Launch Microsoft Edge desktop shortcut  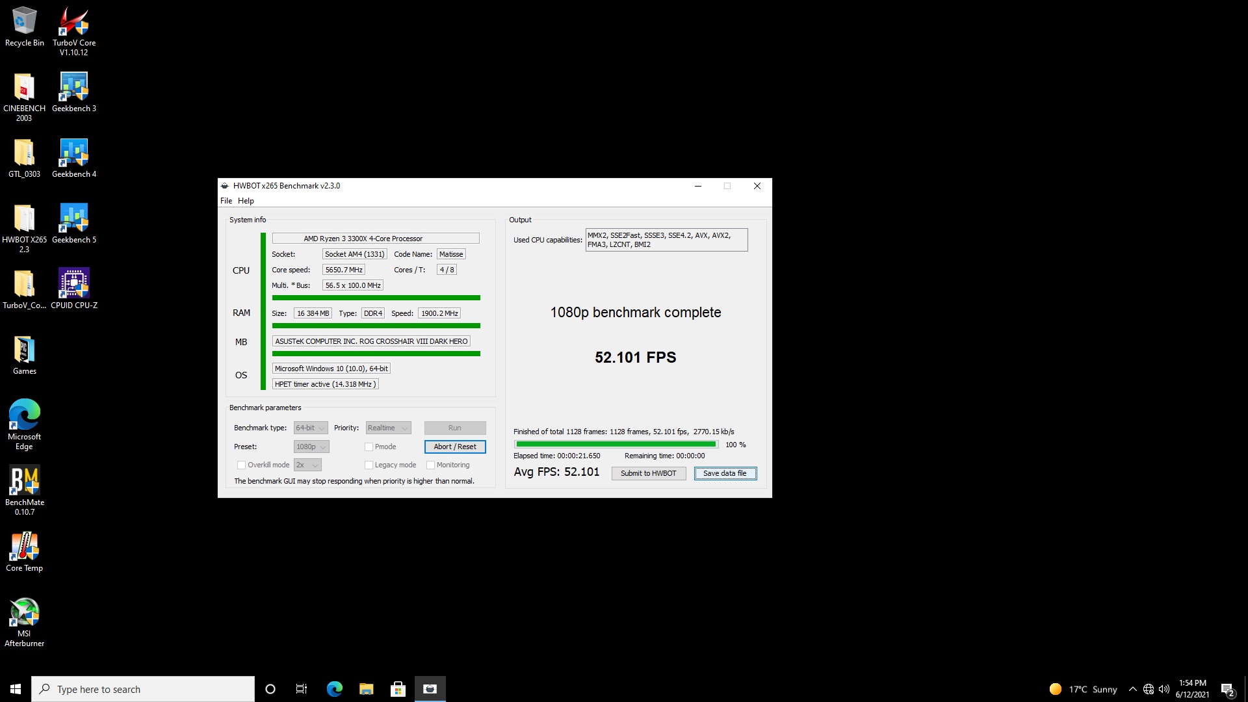[x=24, y=425]
